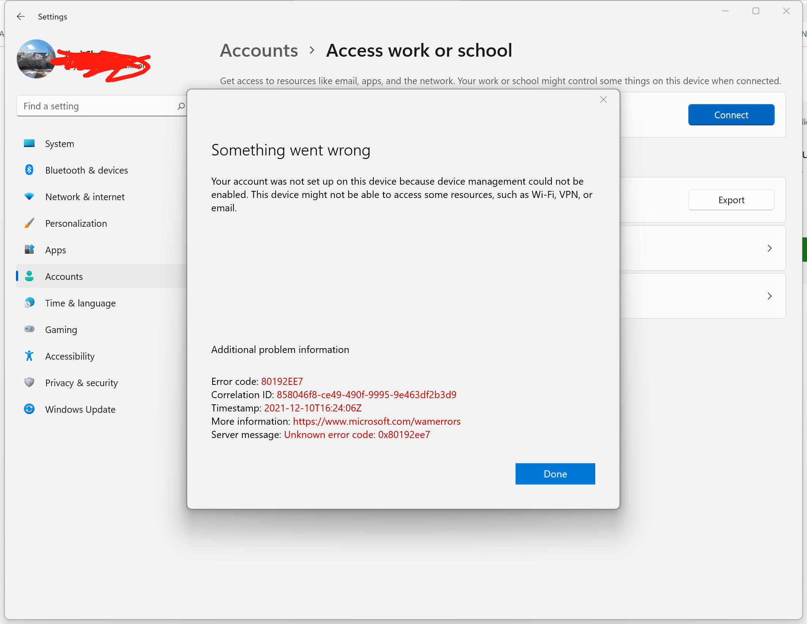Click the Correlation ID value

click(367, 395)
